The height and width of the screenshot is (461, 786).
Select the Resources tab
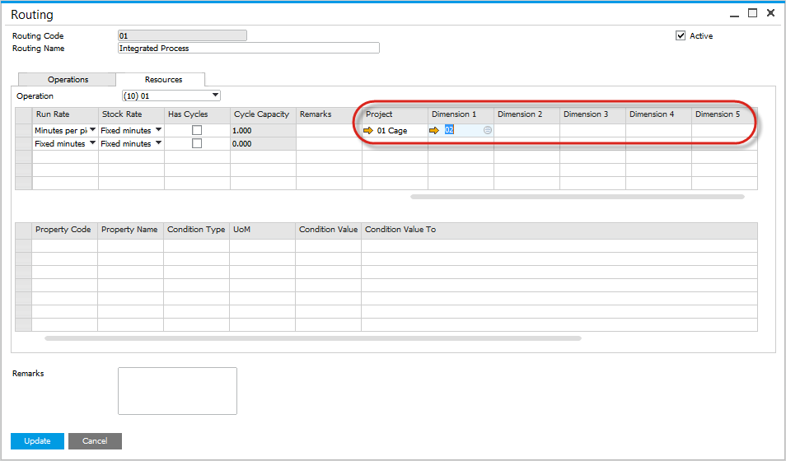point(163,79)
